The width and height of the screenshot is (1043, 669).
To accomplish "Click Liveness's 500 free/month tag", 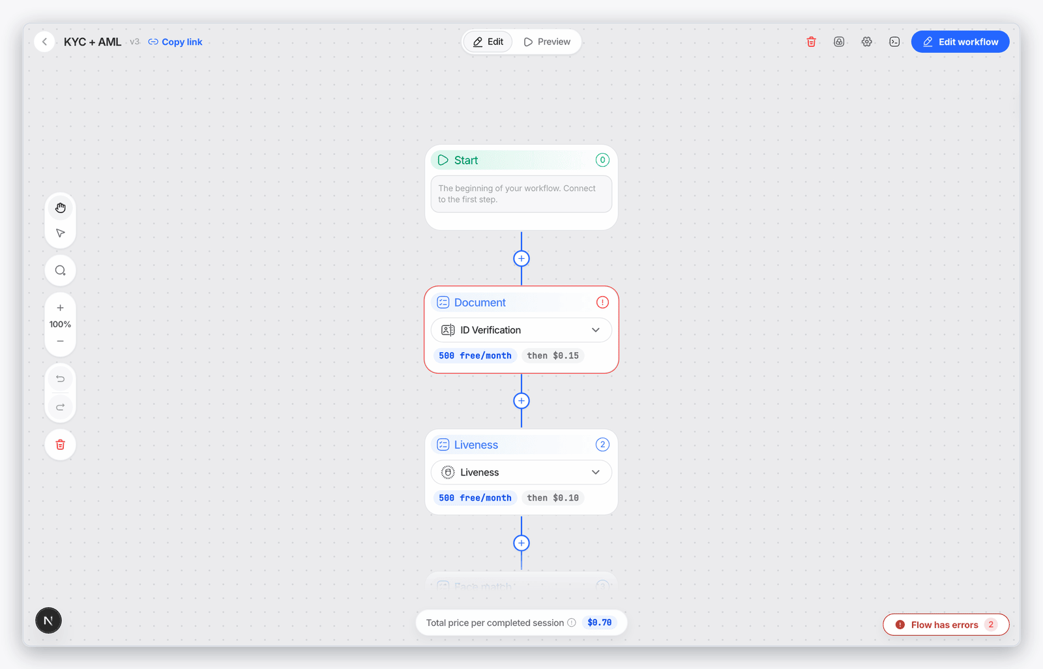I will click(475, 498).
